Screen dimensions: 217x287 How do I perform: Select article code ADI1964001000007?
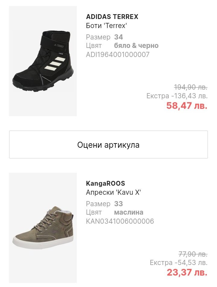click(118, 55)
